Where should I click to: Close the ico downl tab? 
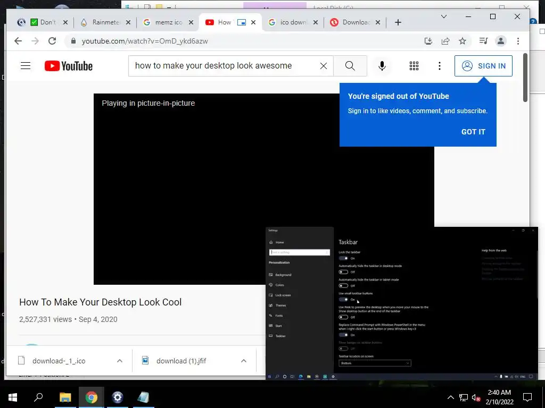[x=315, y=22]
